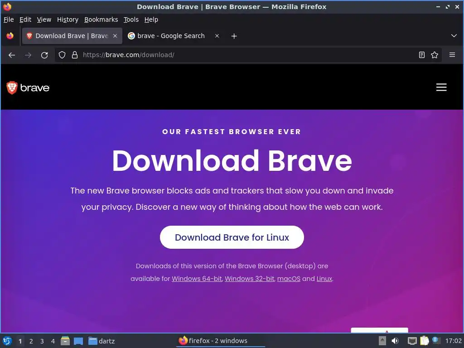
Task: Show site security padlock info
Action: tap(75, 55)
